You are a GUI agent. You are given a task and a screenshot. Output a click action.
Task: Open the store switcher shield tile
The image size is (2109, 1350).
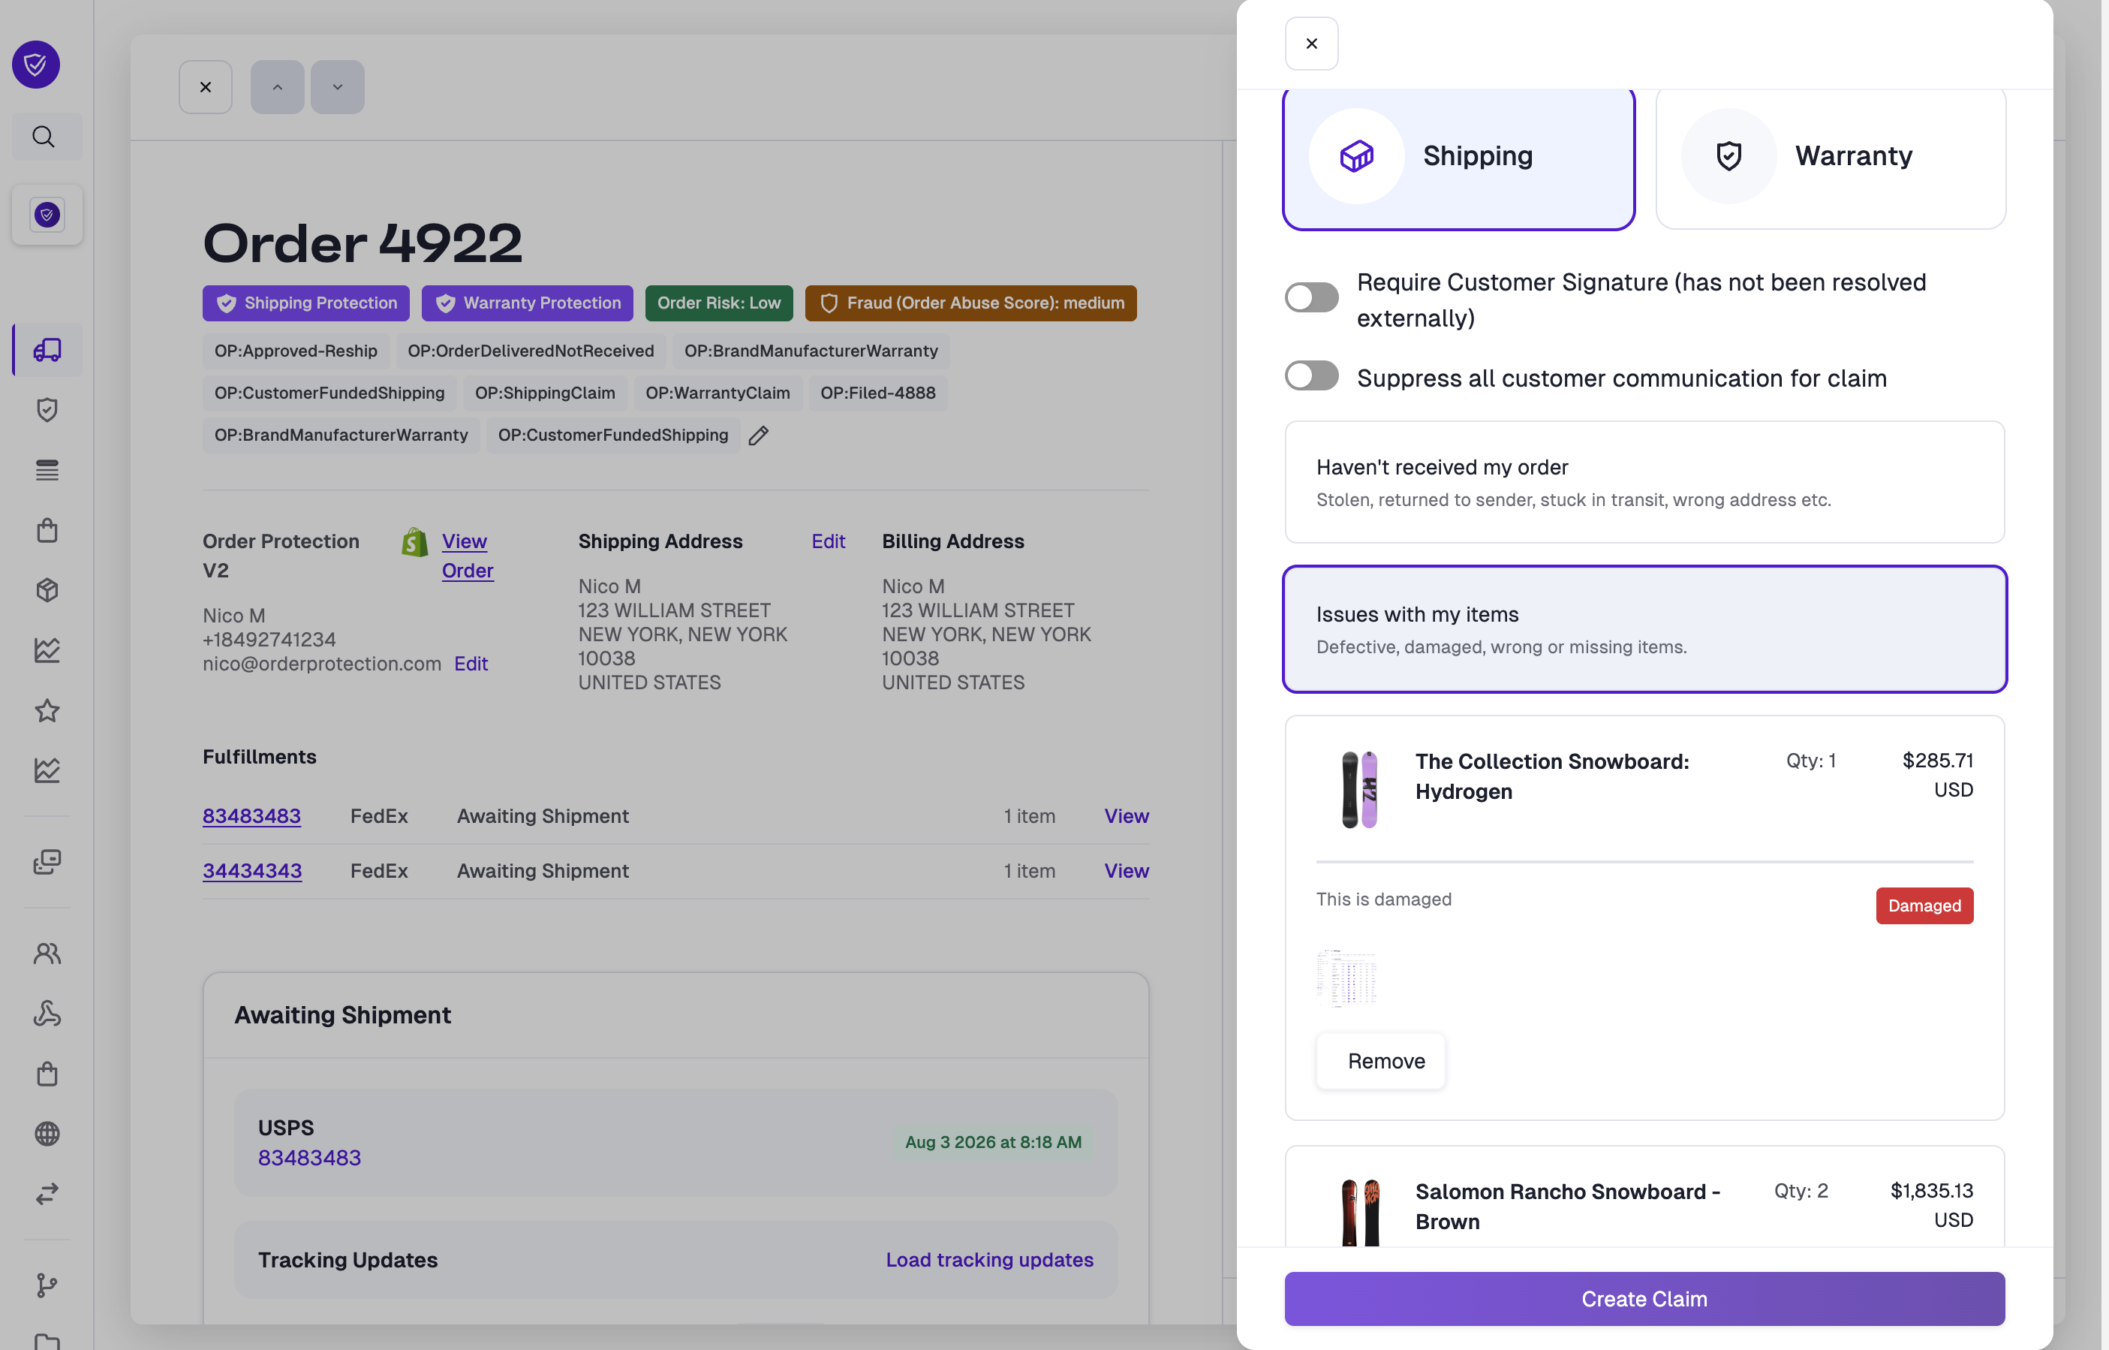(x=47, y=215)
